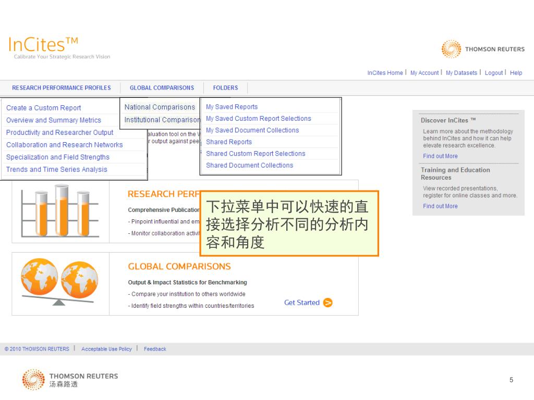Open Institutional Comparisons
Image resolution: width=534 pixels, height=400 pixels.
pyautogui.click(x=162, y=120)
